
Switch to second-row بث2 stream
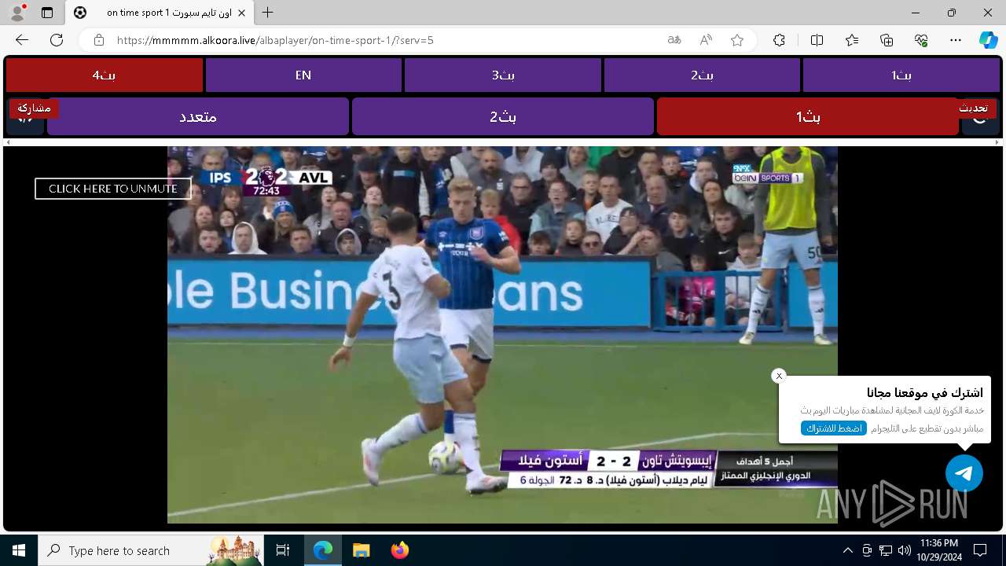tap(503, 116)
